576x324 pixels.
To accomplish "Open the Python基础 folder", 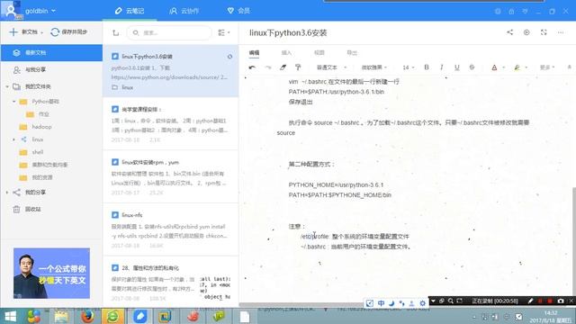I will (45, 102).
